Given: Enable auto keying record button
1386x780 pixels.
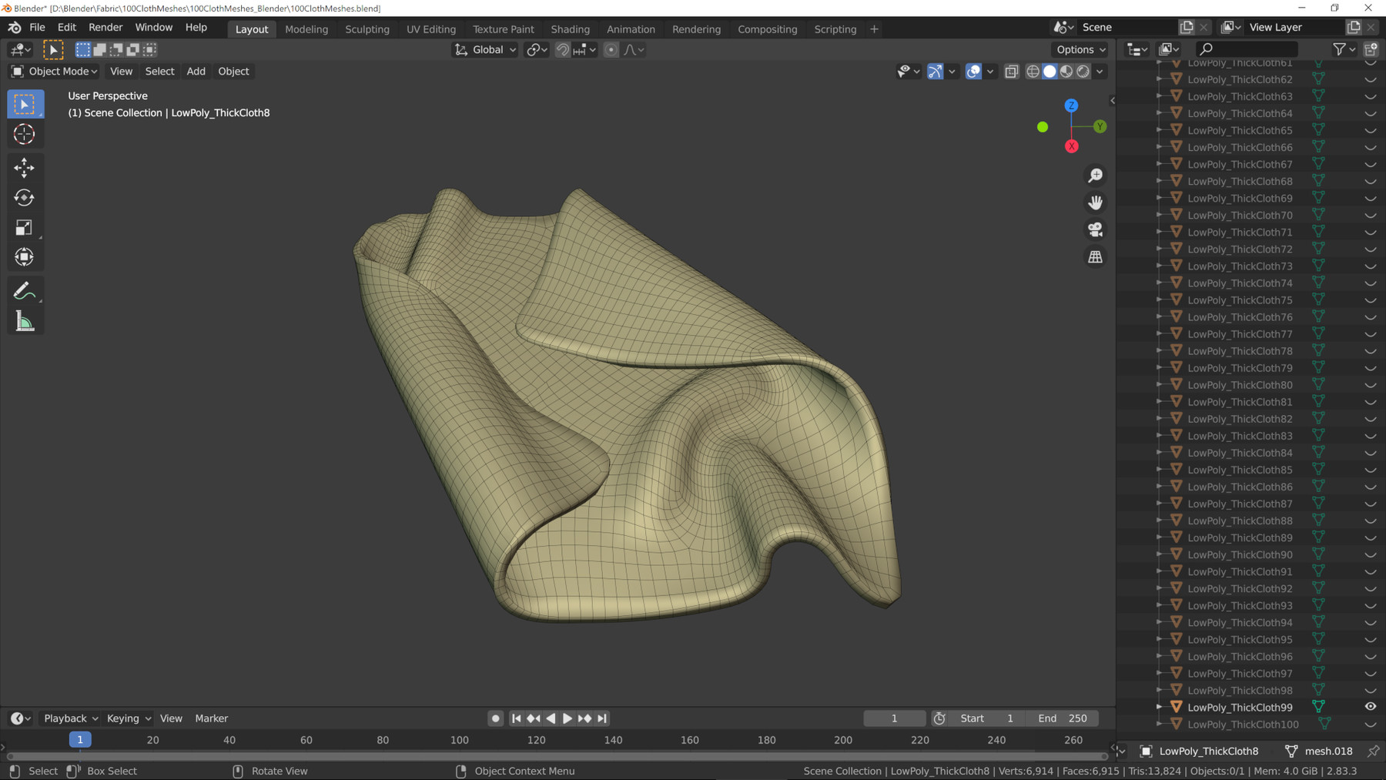Looking at the screenshot, I should (x=495, y=718).
